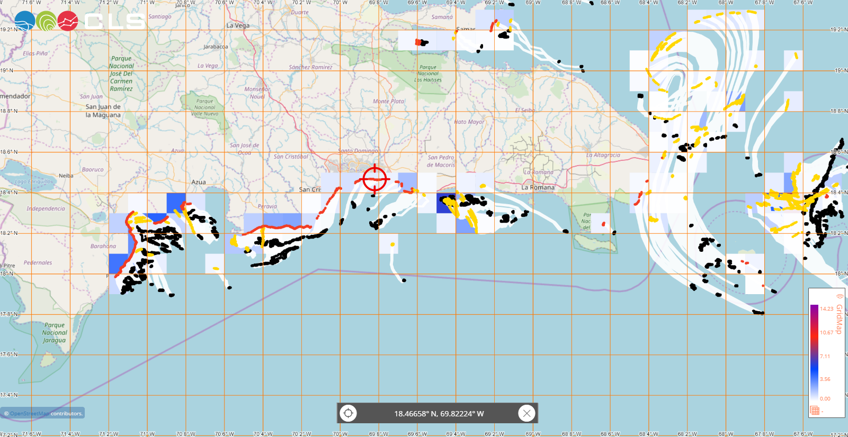Close the coordinate readout bar

click(526, 413)
